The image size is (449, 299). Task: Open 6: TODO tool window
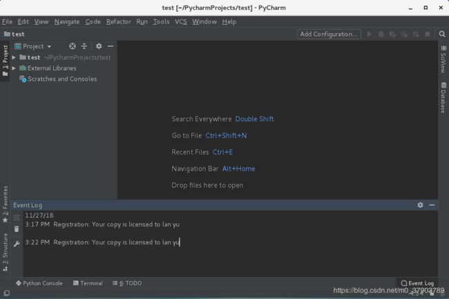coord(127,283)
